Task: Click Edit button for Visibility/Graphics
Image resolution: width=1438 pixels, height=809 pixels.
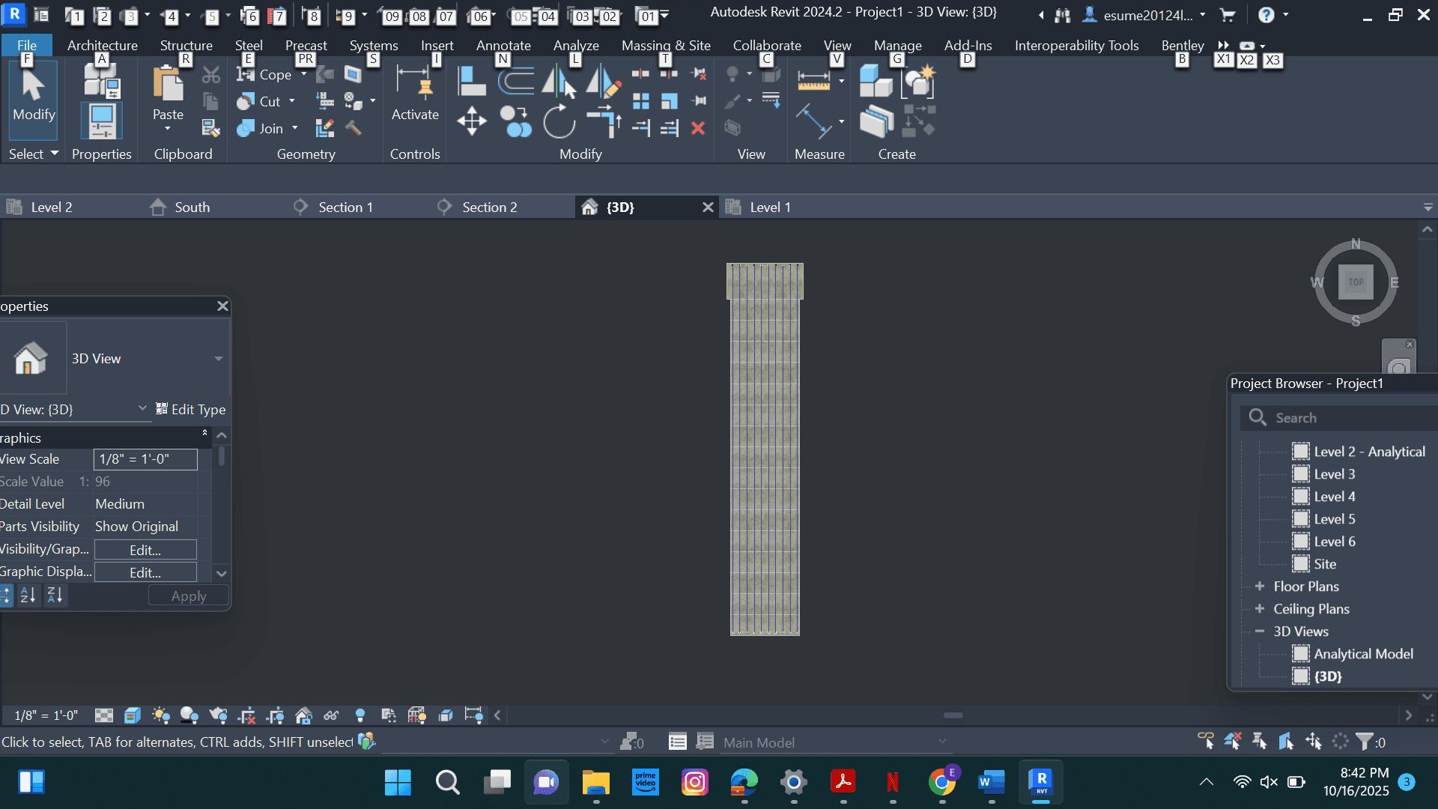Action: click(145, 550)
